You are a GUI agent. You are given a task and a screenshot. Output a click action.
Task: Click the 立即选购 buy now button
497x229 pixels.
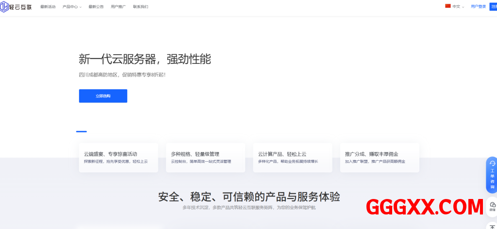tap(103, 96)
